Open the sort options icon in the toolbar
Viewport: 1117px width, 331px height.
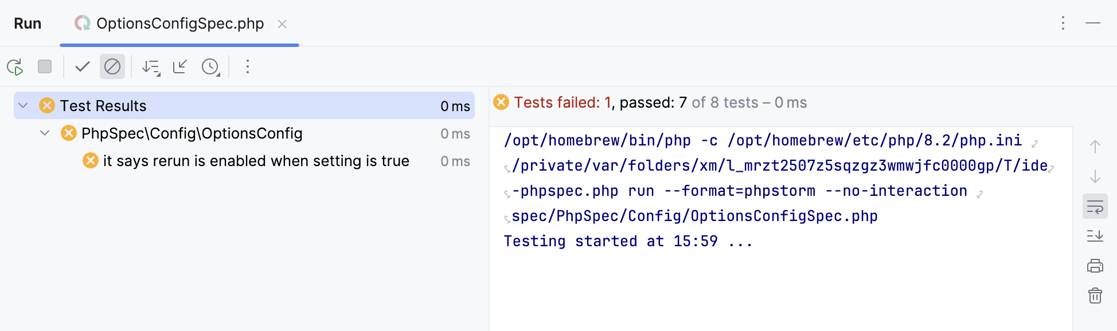click(150, 66)
